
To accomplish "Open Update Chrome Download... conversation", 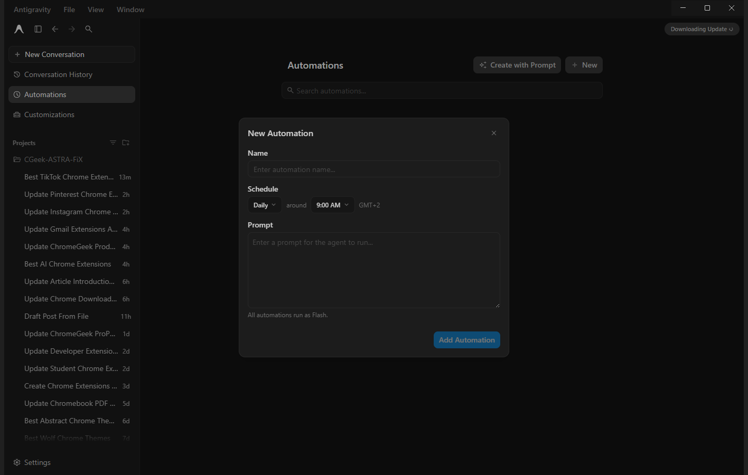I will pyautogui.click(x=72, y=299).
